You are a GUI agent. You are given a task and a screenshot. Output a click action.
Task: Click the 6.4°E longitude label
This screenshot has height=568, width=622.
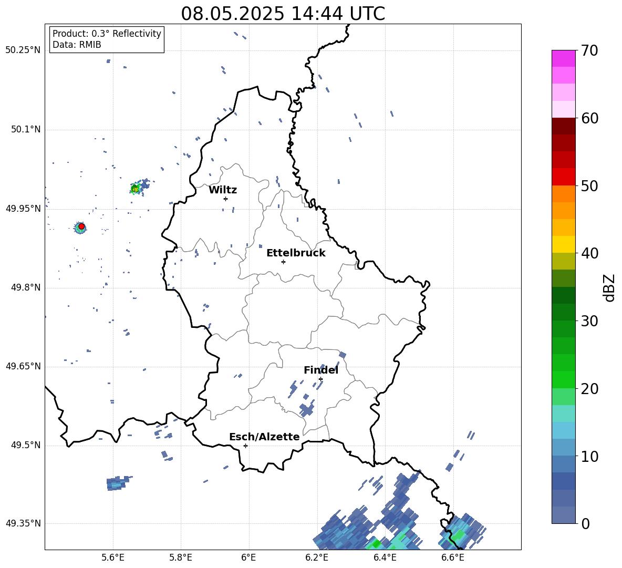coord(385,557)
